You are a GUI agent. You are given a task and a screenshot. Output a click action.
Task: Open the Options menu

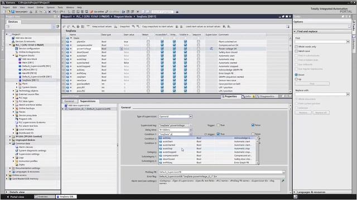point(51,7)
